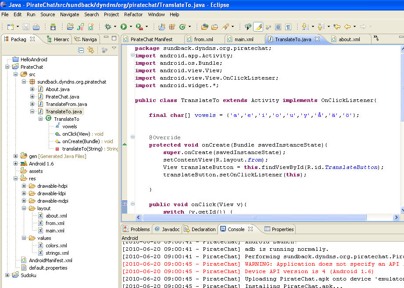Click the editor horizontal scroll right arrow

pyautogui.click(x=396, y=218)
